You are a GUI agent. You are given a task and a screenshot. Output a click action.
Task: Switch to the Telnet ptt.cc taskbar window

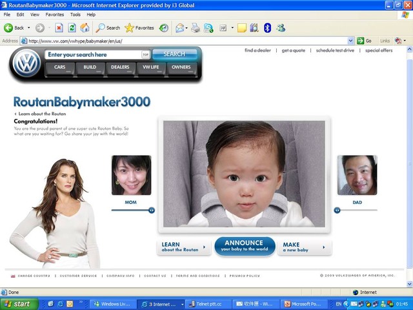point(208,304)
